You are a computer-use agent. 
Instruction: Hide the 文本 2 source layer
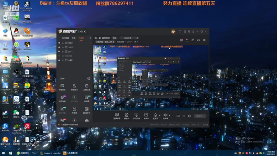[59, 52]
